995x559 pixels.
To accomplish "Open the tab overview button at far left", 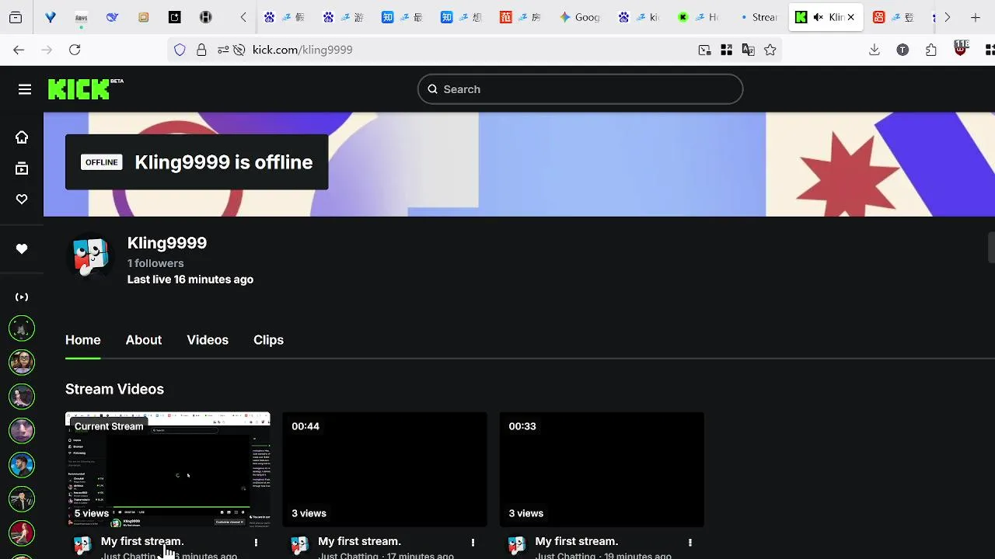I will click(x=16, y=17).
